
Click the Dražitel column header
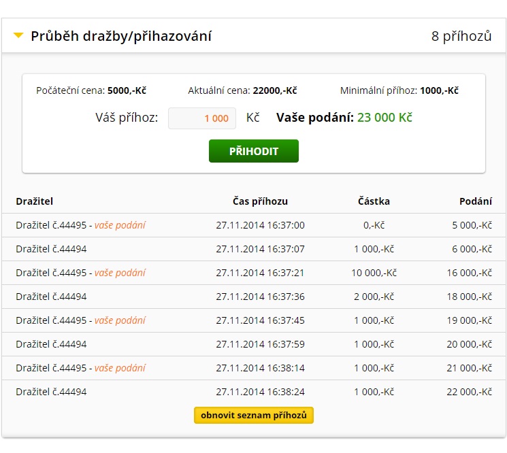(34, 201)
